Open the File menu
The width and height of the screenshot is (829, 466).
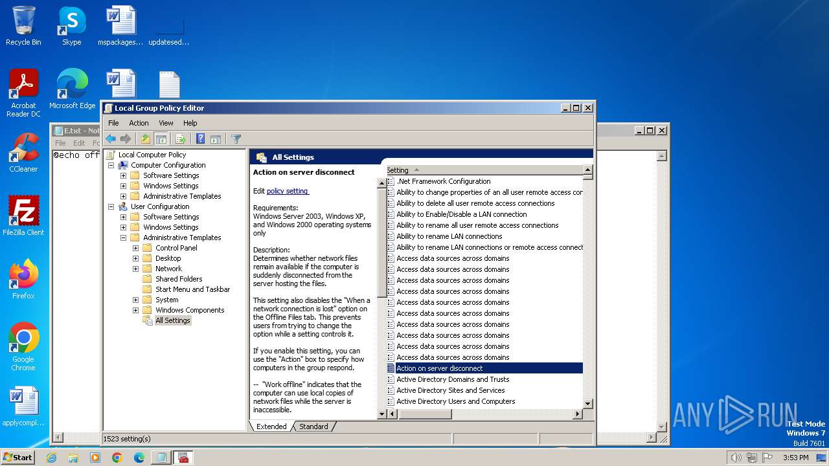click(x=113, y=123)
